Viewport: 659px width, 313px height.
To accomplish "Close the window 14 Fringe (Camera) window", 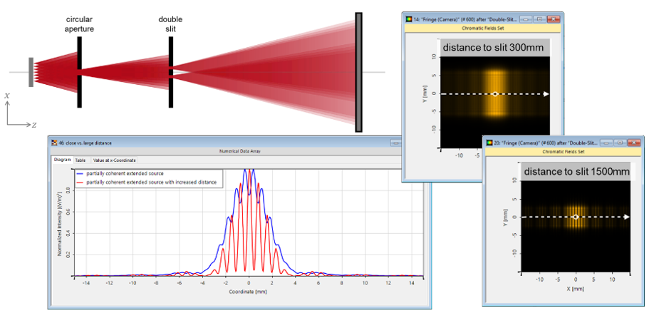I will (x=554, y=19).
